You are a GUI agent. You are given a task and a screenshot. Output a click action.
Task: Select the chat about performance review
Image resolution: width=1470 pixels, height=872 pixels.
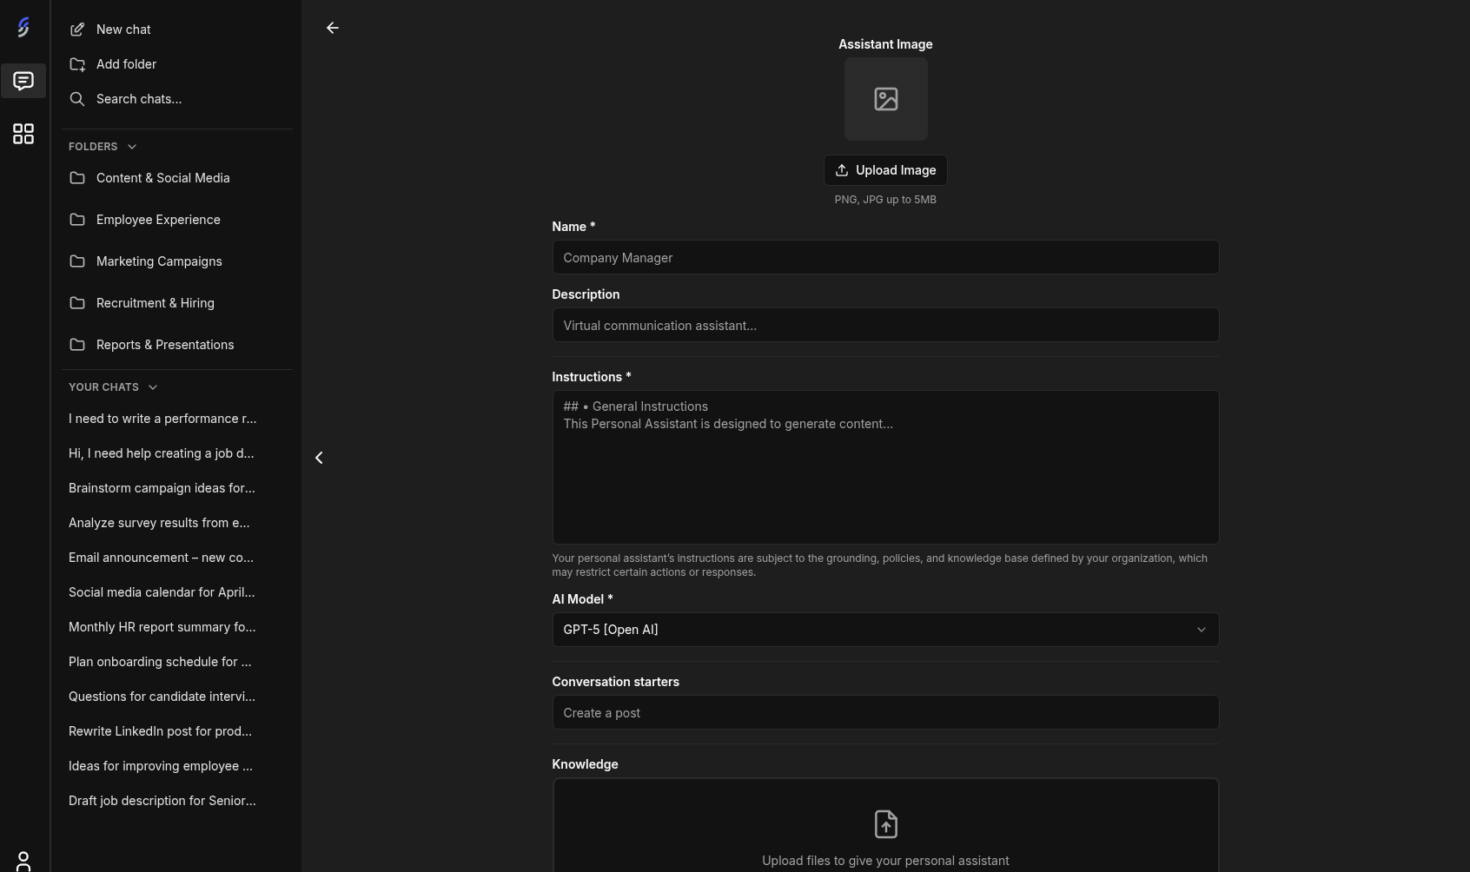tap(162, 418)
